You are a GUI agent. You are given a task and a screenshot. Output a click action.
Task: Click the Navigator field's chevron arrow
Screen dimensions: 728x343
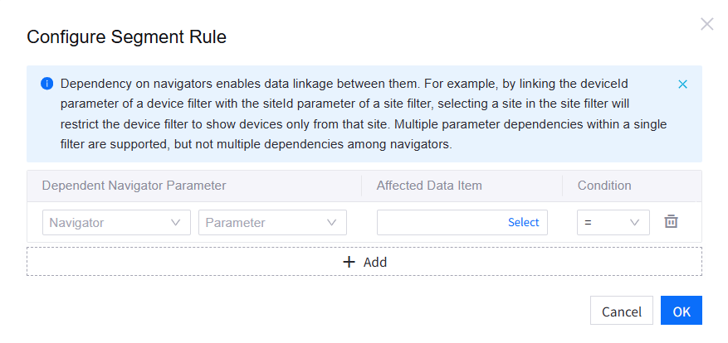(x=175, y=222)
